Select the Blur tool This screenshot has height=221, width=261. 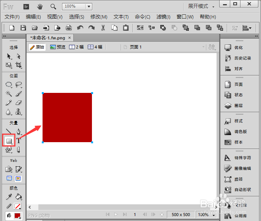[x=9, y=112]
